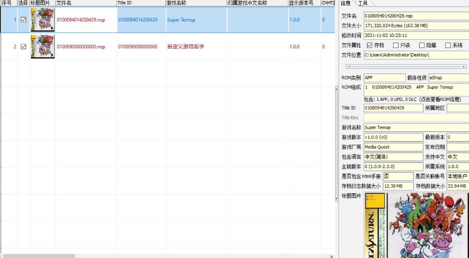Click the 最新版本 field

pyautogui.click(x=458, y=137)
